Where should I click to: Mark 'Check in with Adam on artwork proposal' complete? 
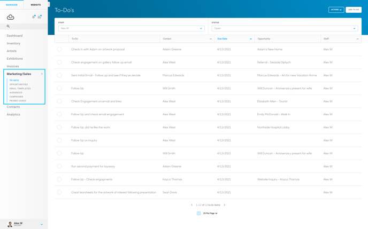(x=59, y=49)
